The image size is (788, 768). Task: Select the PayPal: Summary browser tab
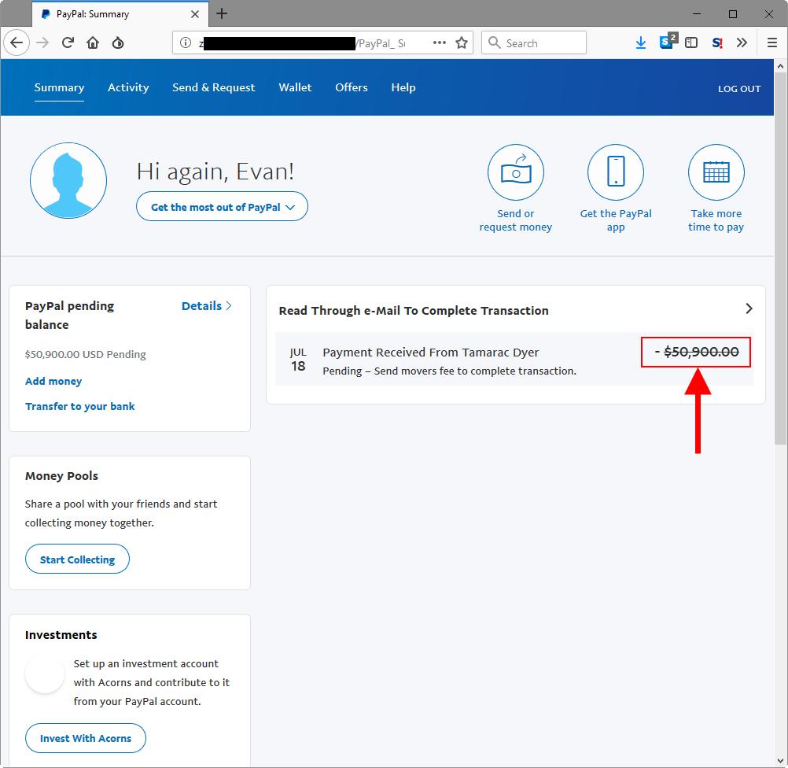pyautogui.click(x=120, y=14)
